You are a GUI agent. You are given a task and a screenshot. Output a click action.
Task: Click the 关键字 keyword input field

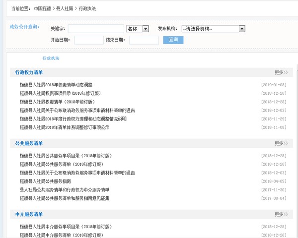[x=96, y=29]
